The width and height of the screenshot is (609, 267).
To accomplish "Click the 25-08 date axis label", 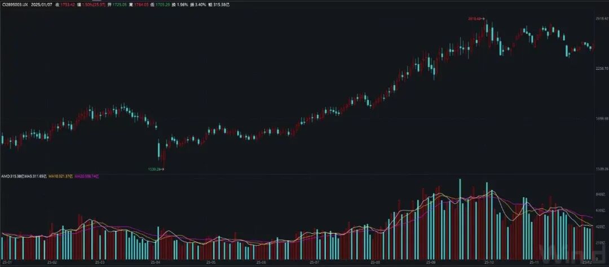I will click(376, 262).
